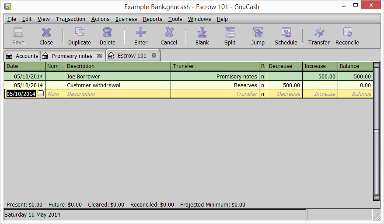Image resolution: width=384 pixels, height=224 pixels.
Task: Open the Reports menu
Action: (153, 19)
